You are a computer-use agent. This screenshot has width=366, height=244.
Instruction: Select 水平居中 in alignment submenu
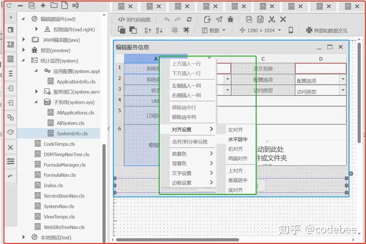coord(237,140)
